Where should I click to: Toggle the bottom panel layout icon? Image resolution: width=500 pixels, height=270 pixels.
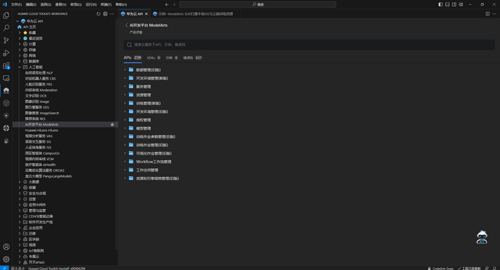tap(447, 5)
